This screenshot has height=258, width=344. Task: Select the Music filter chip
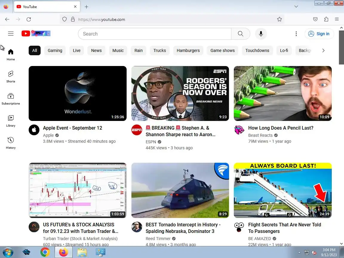pos(118,50)
